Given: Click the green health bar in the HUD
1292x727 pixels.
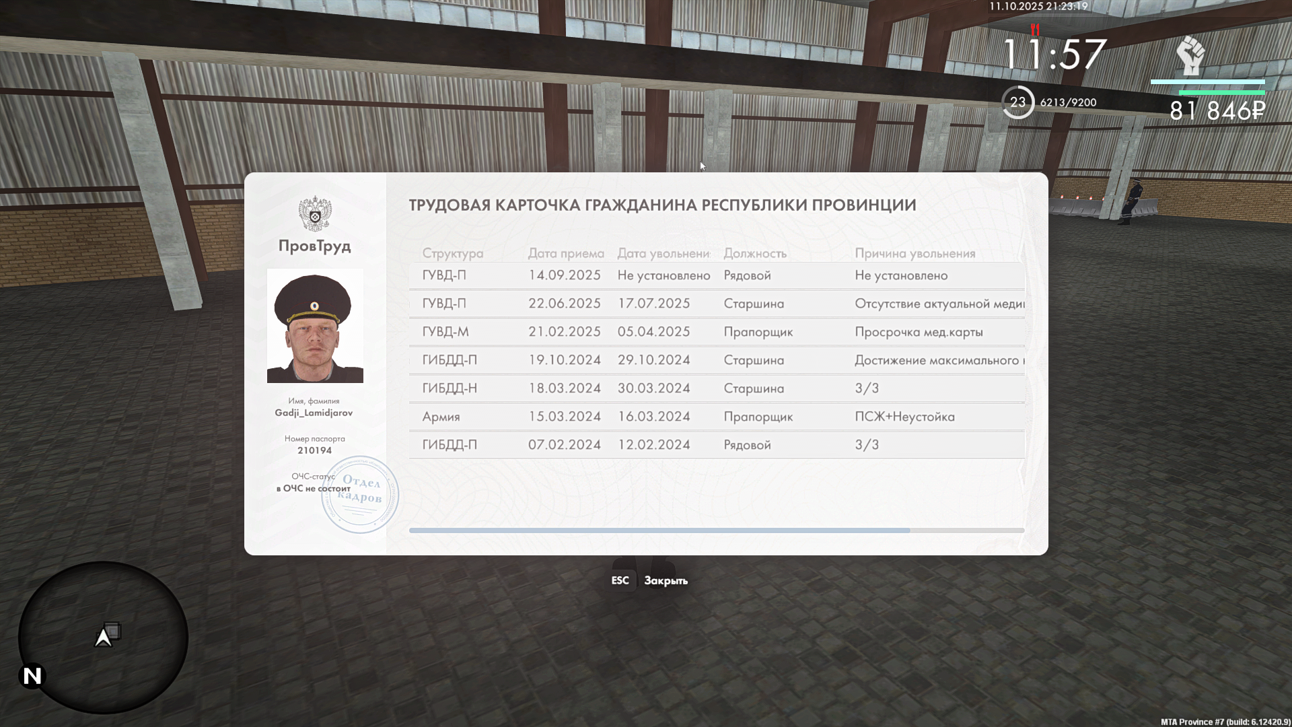Looking at the screenshot, I should click(1221, 93).
